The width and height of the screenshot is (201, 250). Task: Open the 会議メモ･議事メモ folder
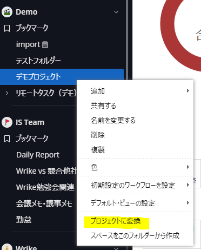click(44, 203)
